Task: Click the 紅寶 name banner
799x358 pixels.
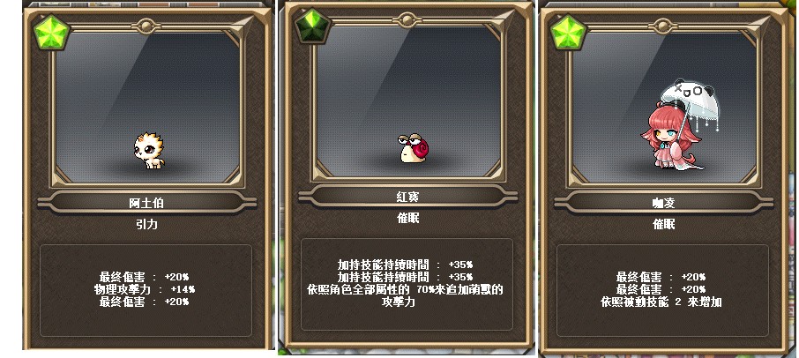Action: pyautogui.click(x=407, y=196)
